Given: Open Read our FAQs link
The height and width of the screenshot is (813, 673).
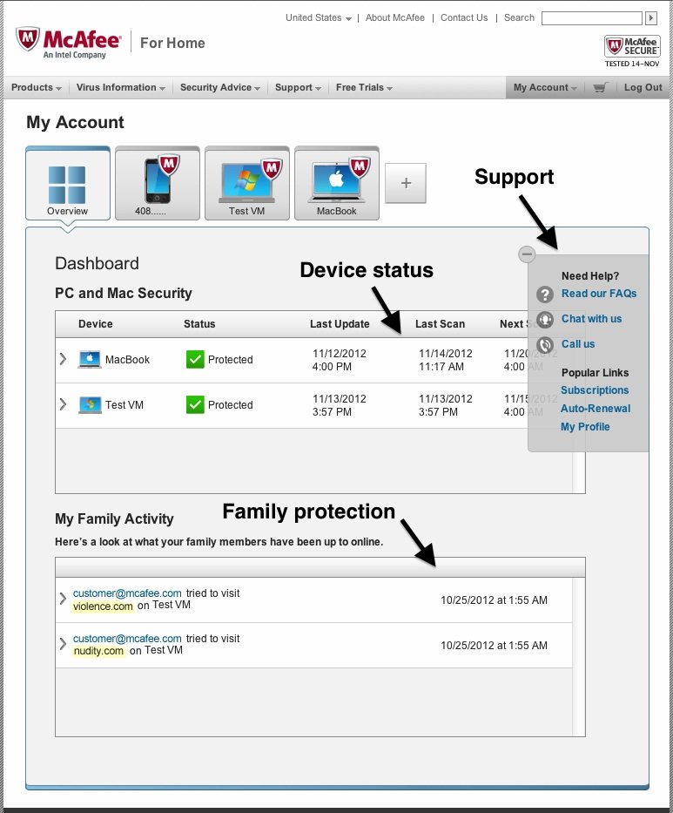Looking at the screenshot, I should click(x=599, y=294).
